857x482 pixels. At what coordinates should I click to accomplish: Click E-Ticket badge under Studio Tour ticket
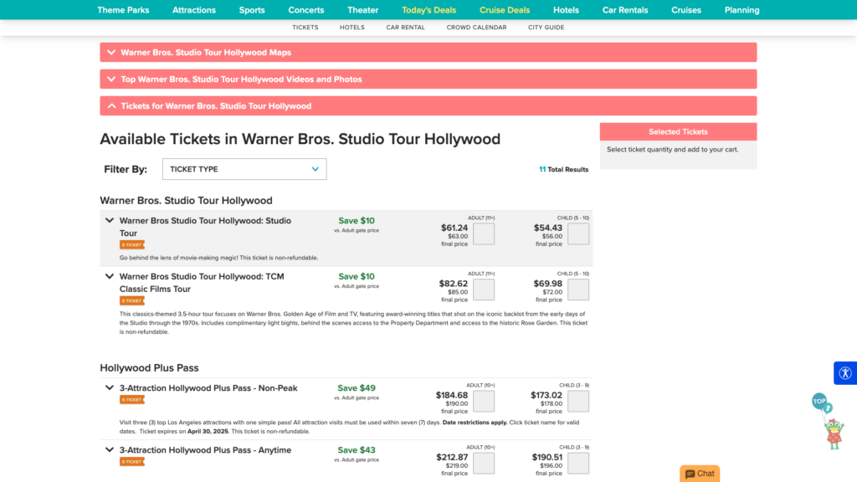coord(131,245)
